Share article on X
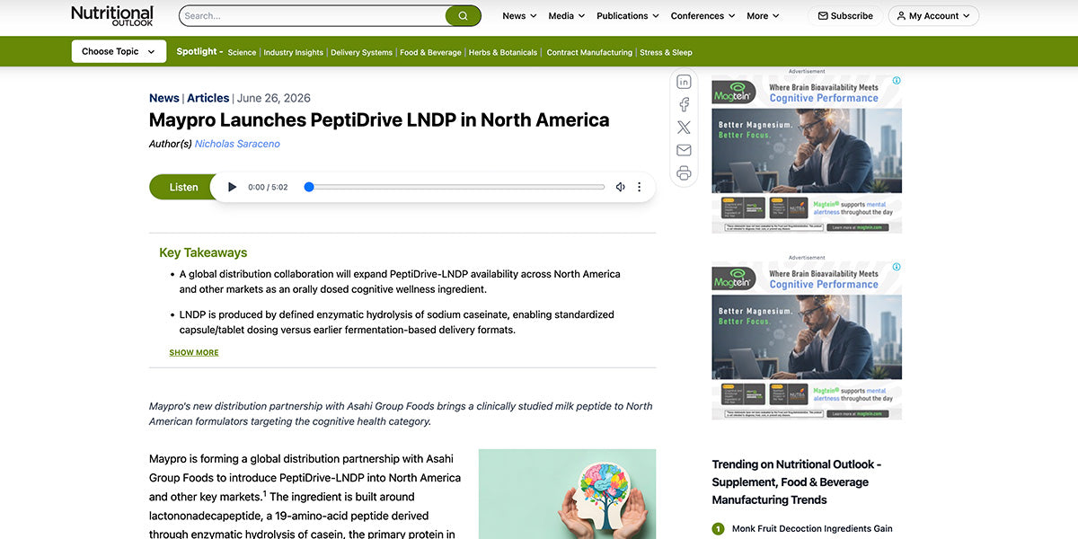1078x539 pixels. pos(684,128)
